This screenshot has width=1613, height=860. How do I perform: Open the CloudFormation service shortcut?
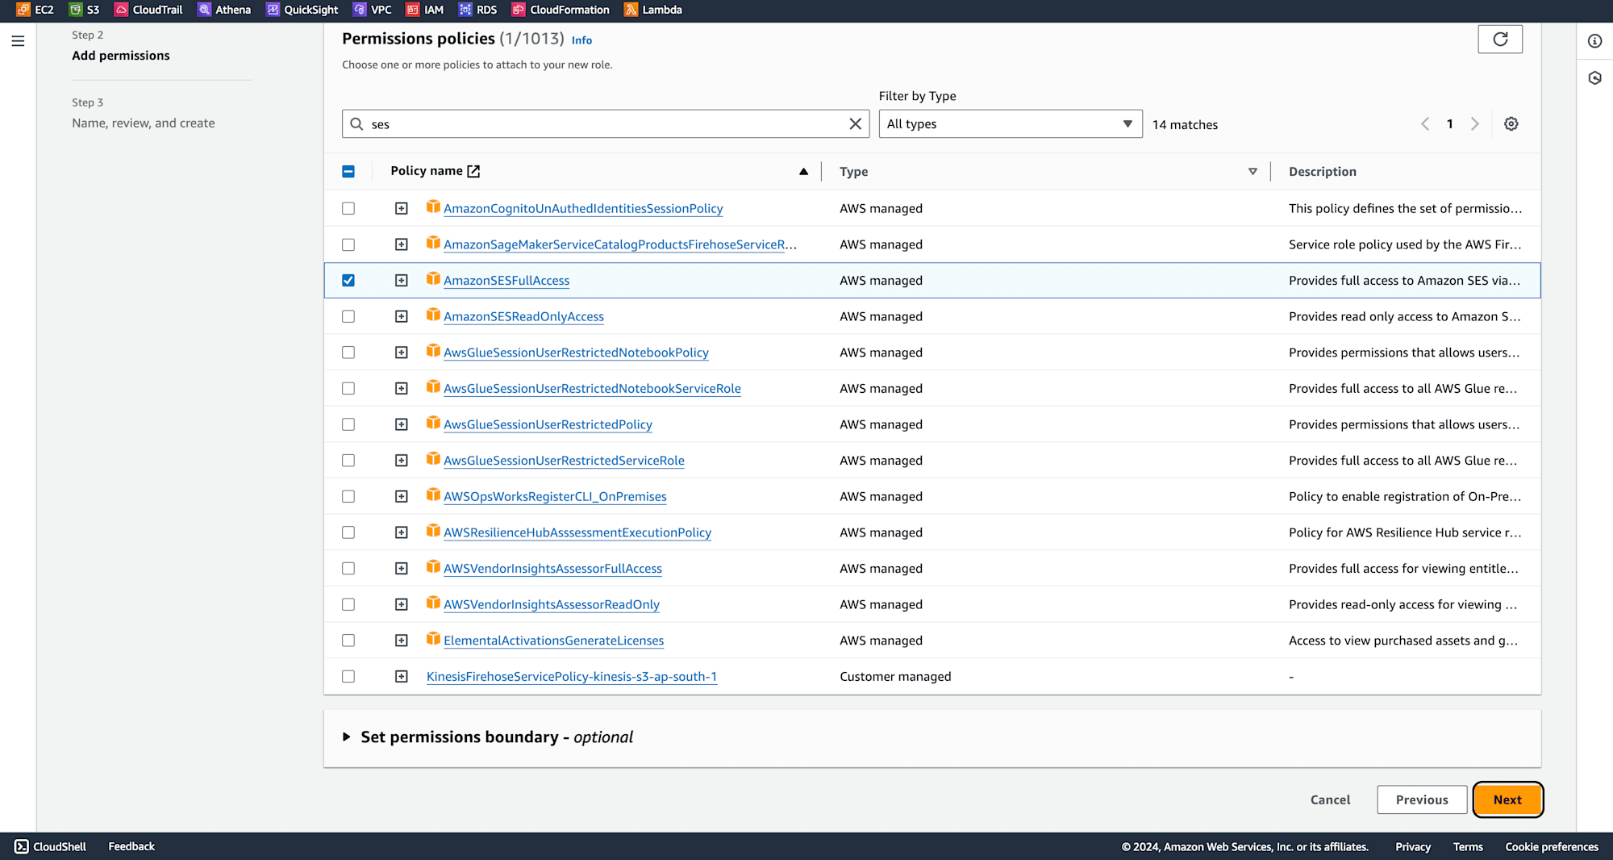point(561,10)
